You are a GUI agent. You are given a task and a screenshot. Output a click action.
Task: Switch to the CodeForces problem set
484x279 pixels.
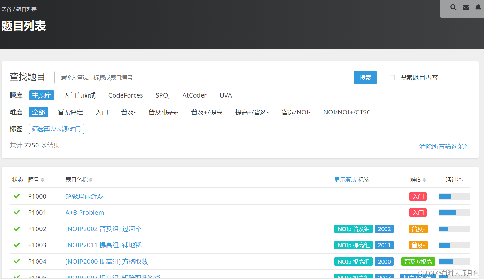pyautogui.click(x=126, y=95)
